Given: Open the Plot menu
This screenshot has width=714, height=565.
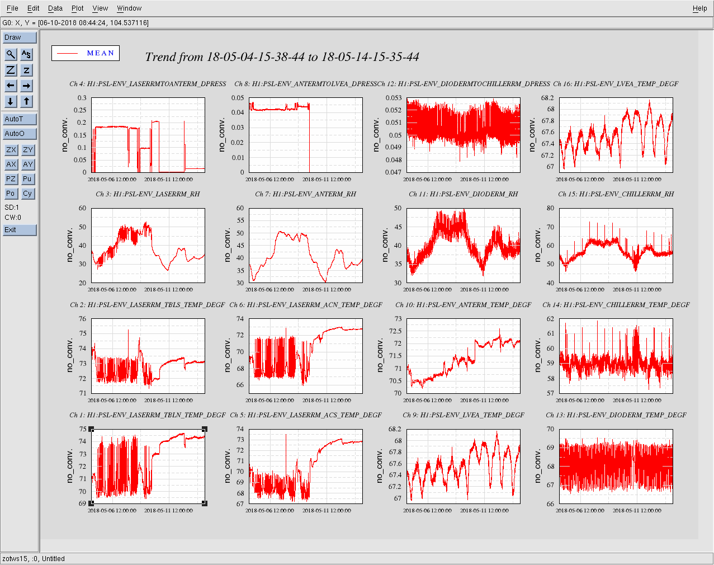Looking at the screenshot, I should pyautogui.click(x=78, y=8).
